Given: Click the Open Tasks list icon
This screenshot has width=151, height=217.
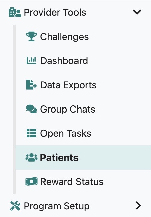Looking at the screenshot, I should (x=31, y=133).
